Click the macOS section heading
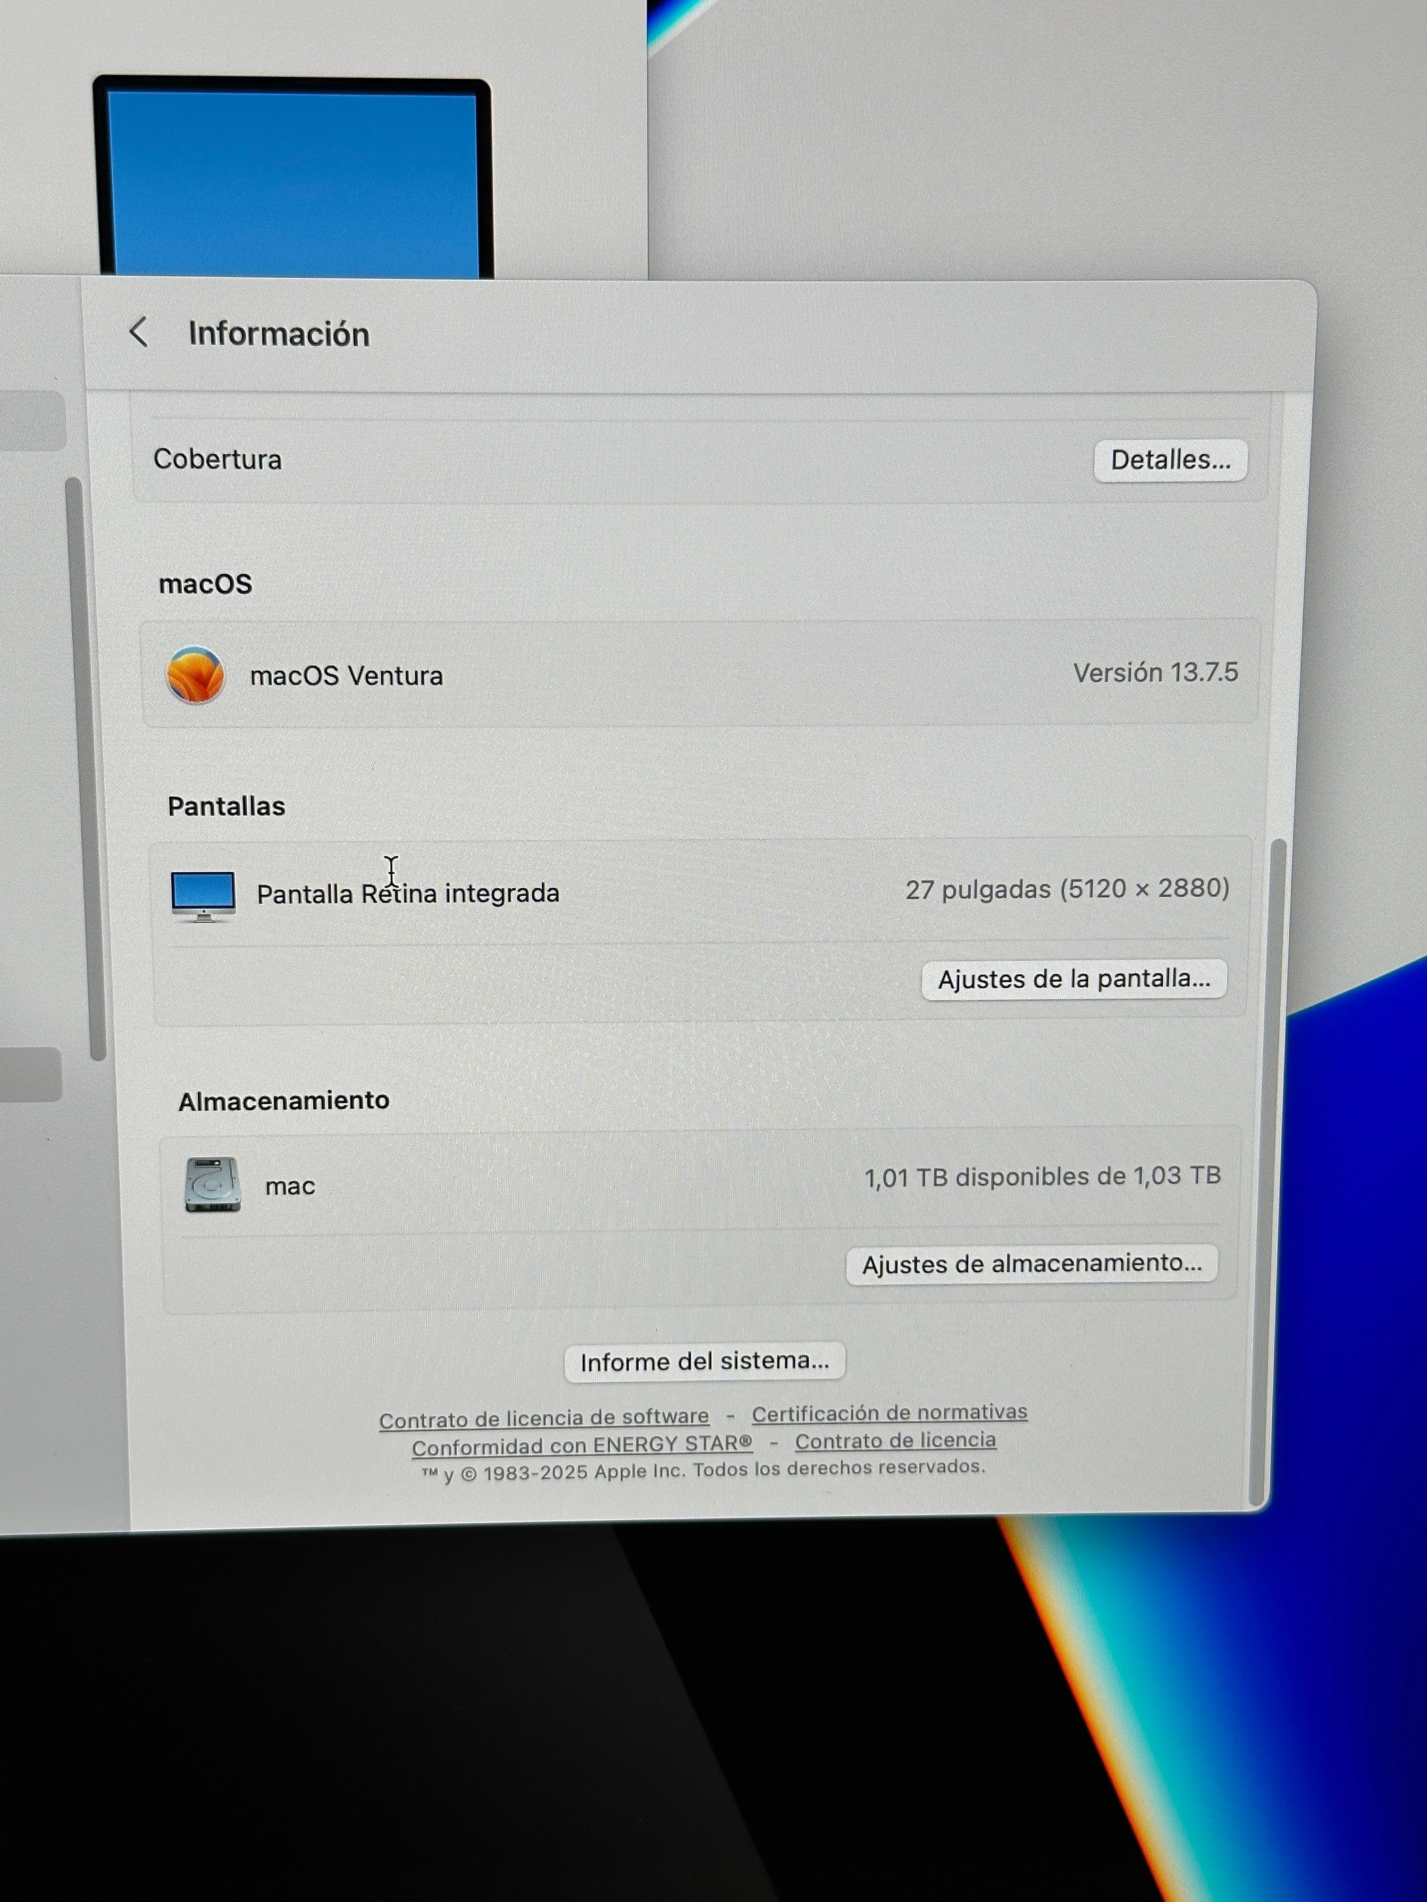This screenshot has width=1427, height=1902. (206, 584)
